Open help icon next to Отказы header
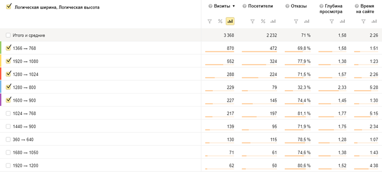The image size is (382, 172). point(287,6)
